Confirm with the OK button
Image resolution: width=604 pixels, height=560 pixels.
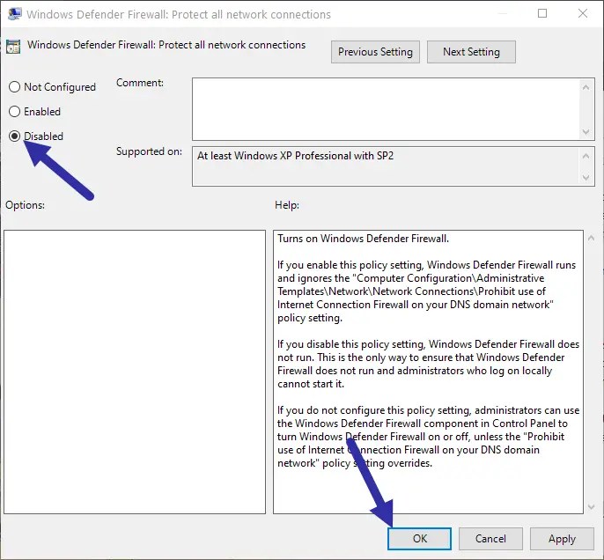(x=419, y=539)
